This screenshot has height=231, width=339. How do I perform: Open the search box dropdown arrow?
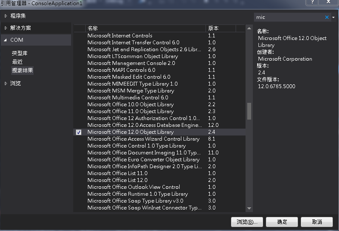[333, 17]
